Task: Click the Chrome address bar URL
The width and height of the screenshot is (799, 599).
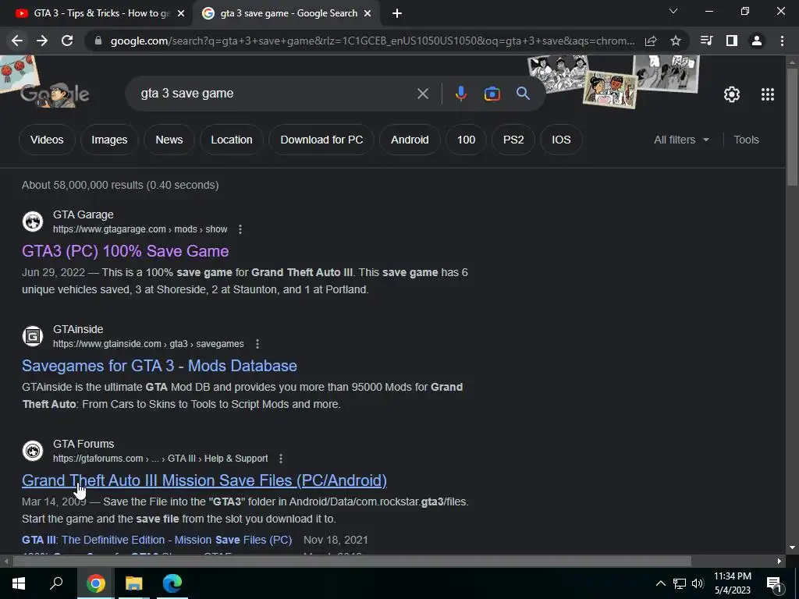Action: [x=372, y=41]
